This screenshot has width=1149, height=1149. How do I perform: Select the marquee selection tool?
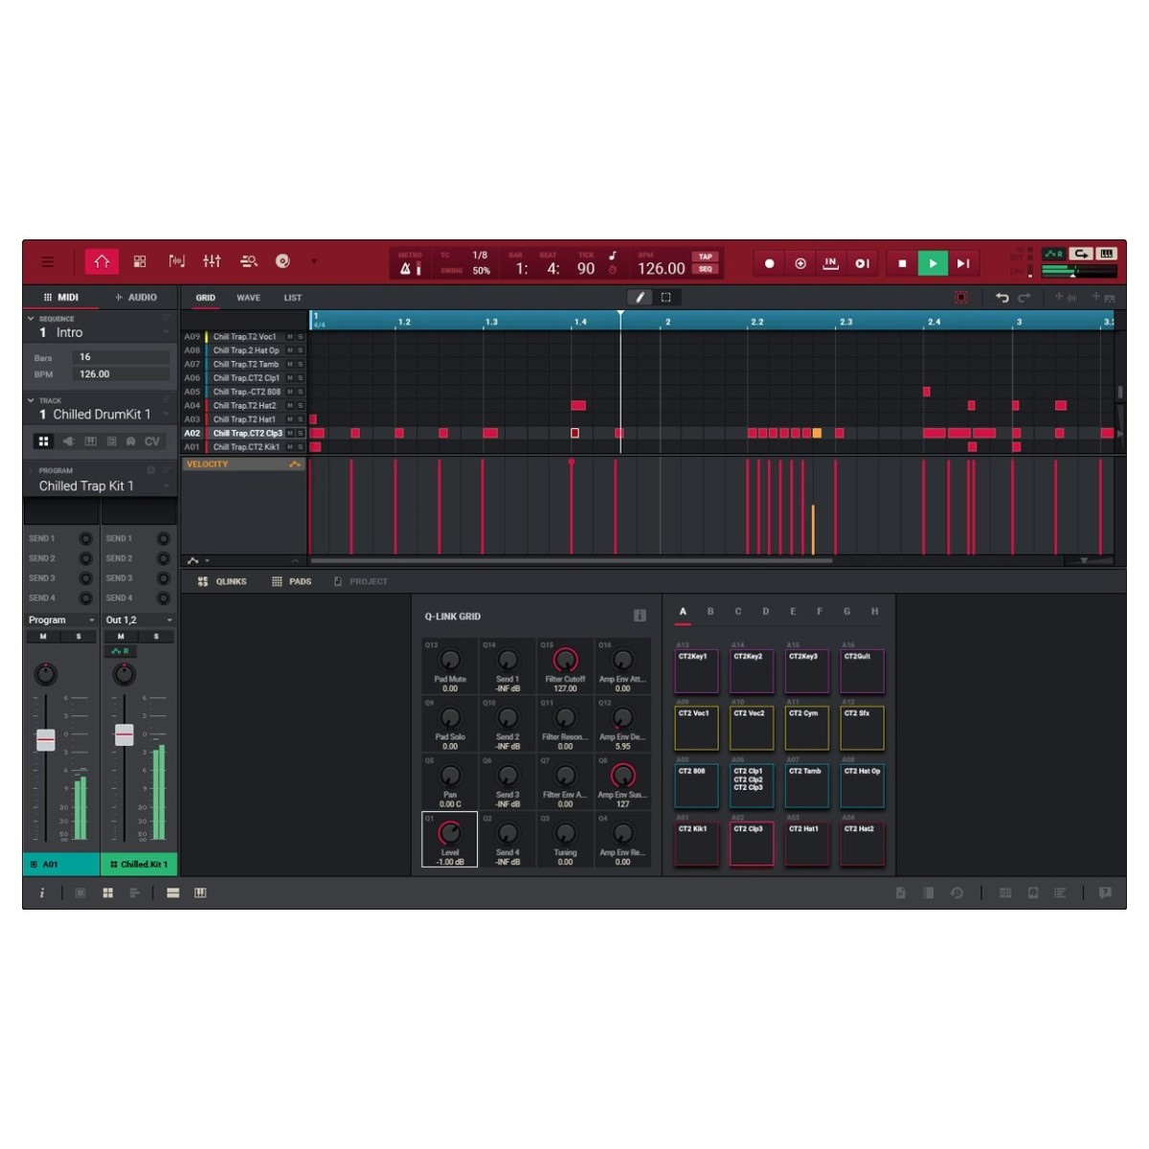(x=665, y=298)
